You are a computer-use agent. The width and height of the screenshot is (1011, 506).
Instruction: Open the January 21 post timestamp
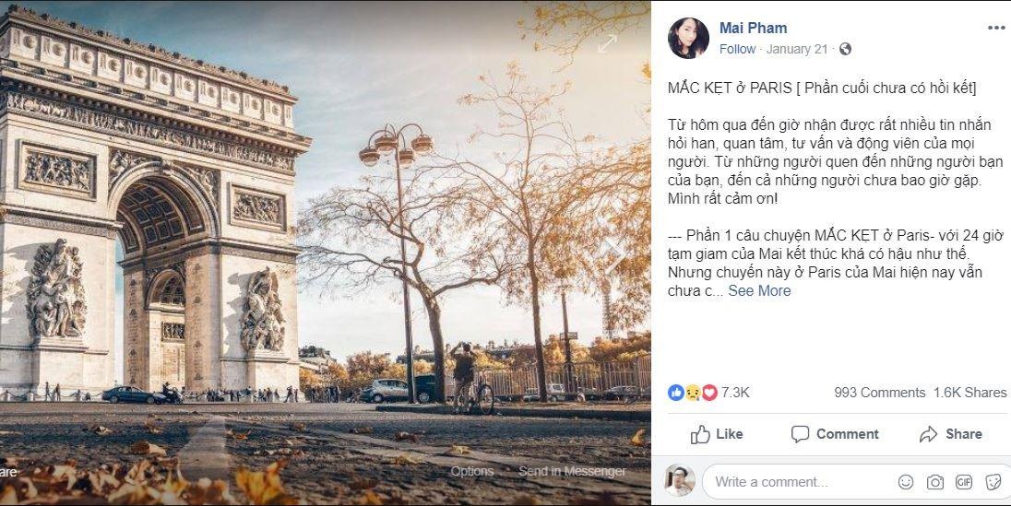click(x=797, y=49)
